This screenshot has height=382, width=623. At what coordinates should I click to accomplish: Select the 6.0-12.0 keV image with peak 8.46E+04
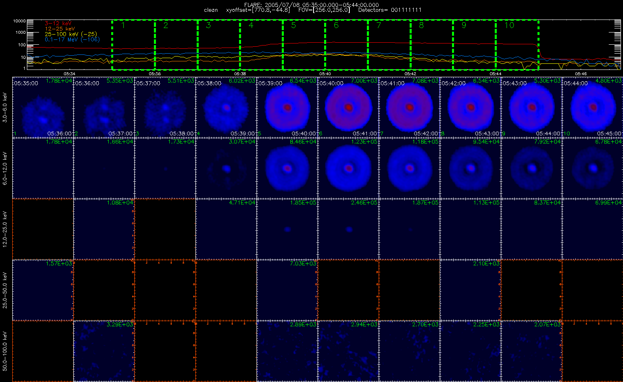tap(287, 168)
